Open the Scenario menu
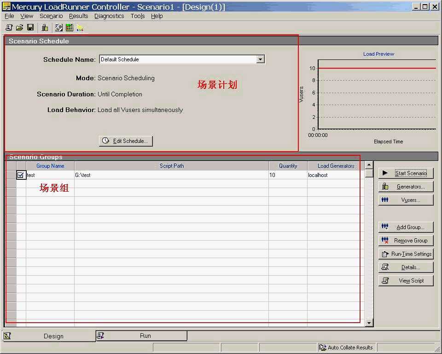Screen dimensions: 442x354 (x=51, y=16)
